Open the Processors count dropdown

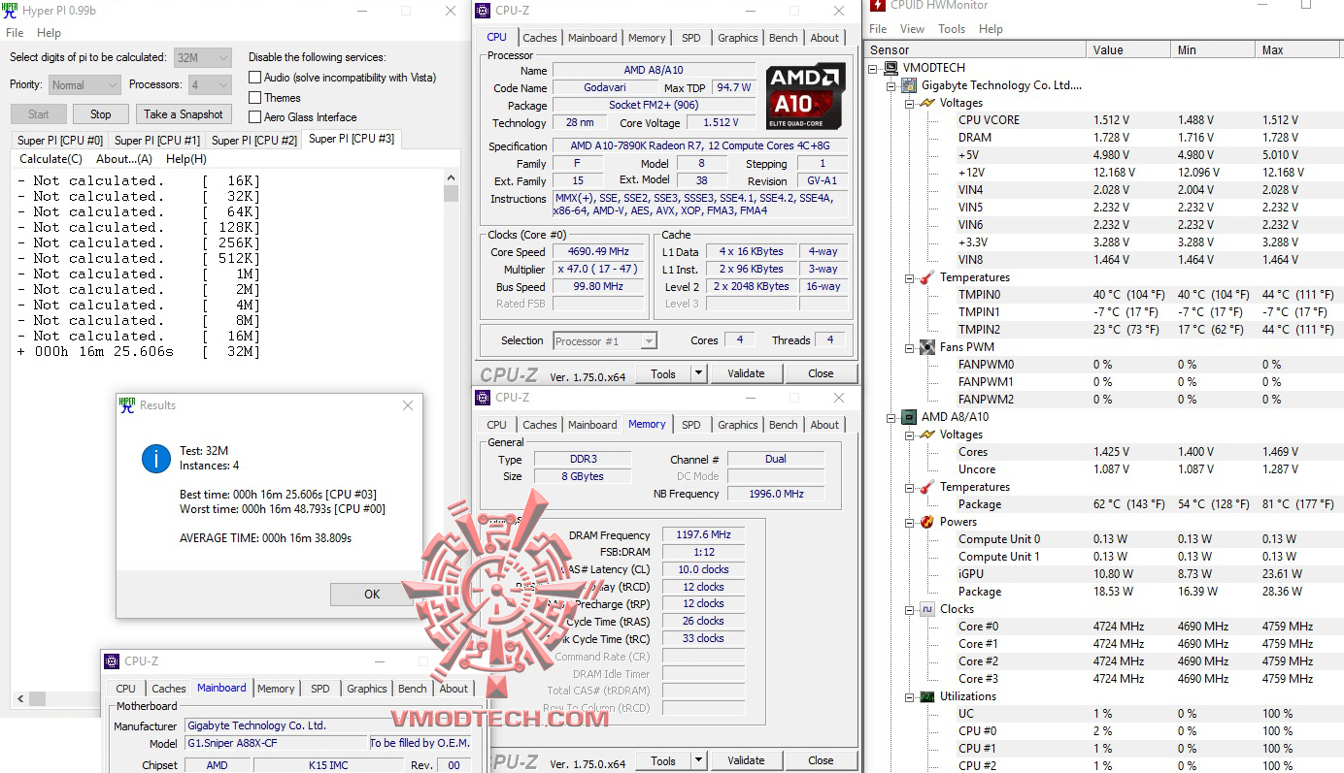point(210,85)
